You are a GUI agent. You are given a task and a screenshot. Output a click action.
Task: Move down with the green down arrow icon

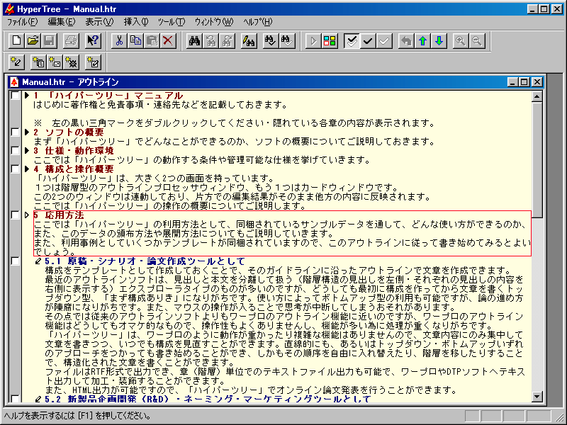(439, 41)
